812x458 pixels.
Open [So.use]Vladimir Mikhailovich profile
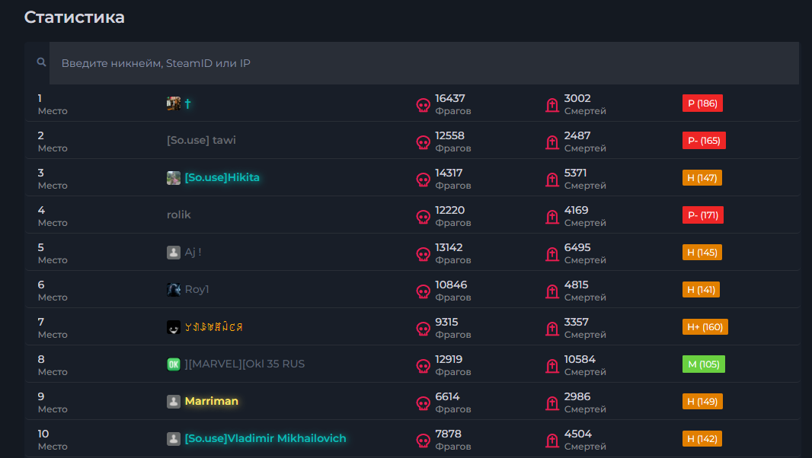pyautogui.click(x=265, y=438)
